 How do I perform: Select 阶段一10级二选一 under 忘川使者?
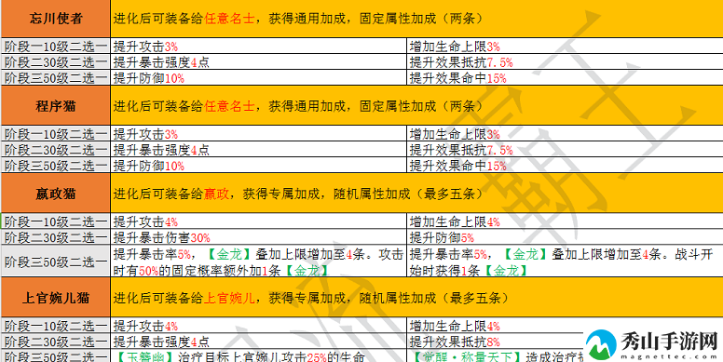(x=56, y=47)
